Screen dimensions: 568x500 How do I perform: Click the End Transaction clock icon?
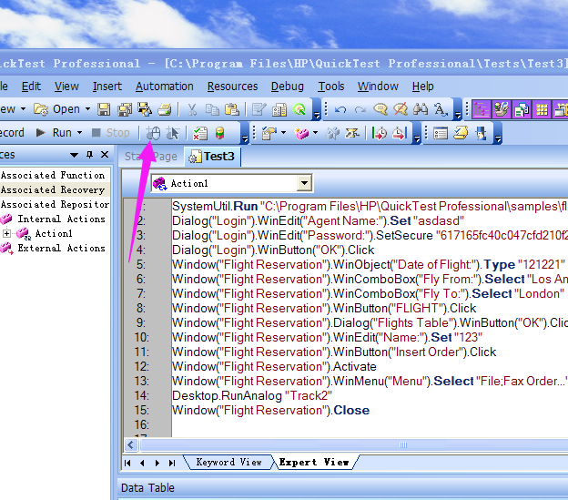click(400, 133)
